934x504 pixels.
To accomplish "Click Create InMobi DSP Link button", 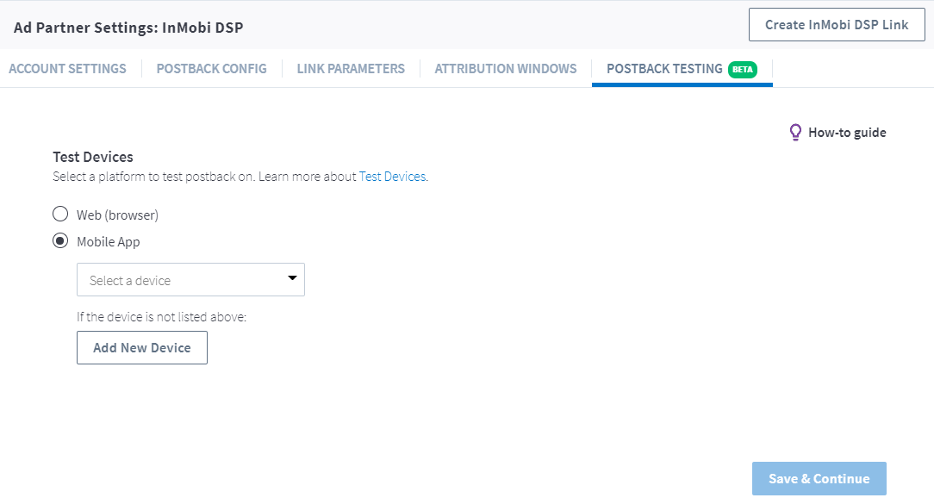I will tap(837, 25).
